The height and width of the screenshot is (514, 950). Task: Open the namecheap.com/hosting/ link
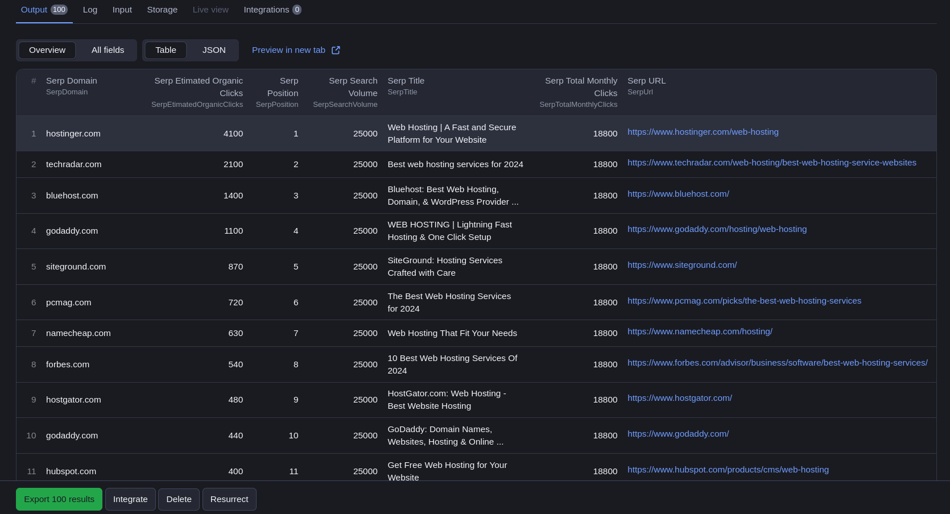700,331
